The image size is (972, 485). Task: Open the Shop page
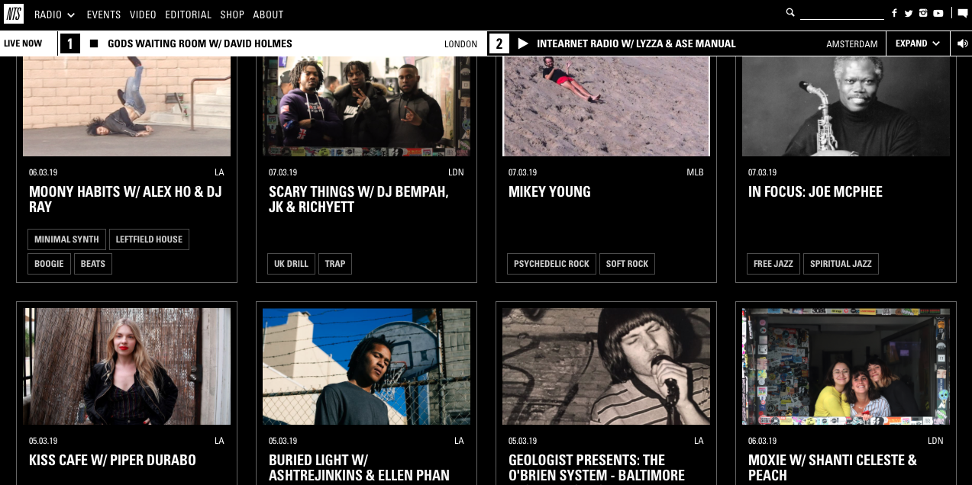[232, 14]
